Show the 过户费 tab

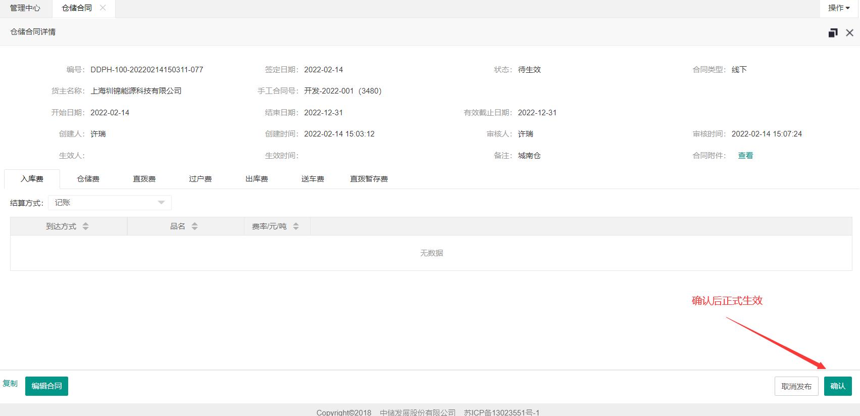click(200, 179)
